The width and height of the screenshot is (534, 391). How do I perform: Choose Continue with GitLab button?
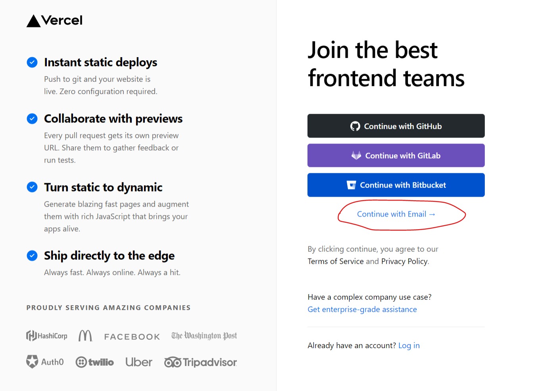coord(396,155)
